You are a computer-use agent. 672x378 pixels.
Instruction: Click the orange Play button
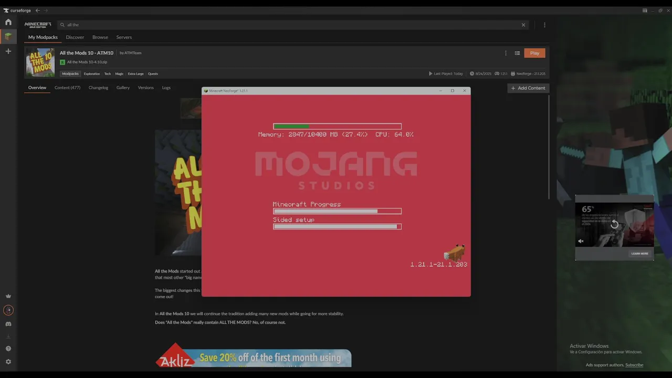534,53
